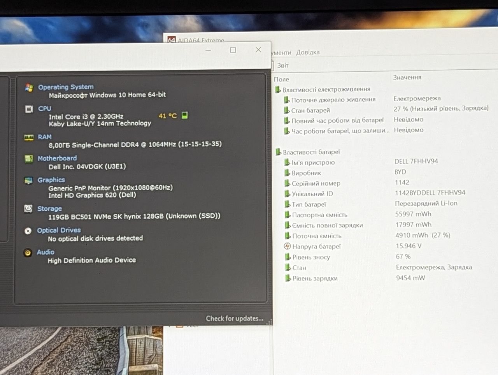Click the Поле column header in AIDA64
This screenshot has width=498, height=375.
[x=281, y=79]
